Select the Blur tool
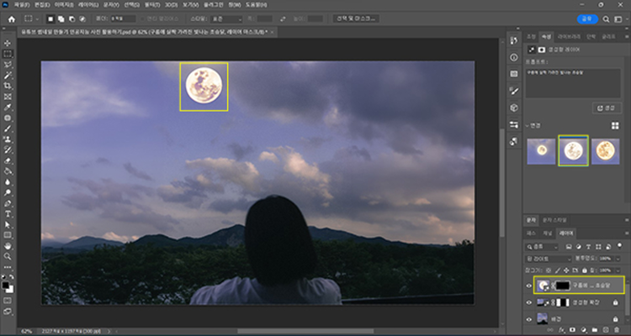 pos(8,182)
